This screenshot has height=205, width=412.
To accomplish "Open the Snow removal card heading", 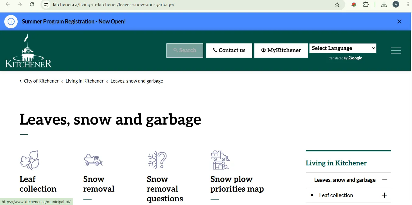I will point(99,184).
